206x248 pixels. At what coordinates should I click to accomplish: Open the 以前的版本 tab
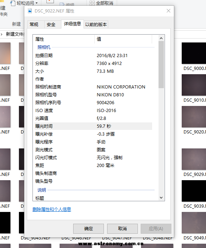pyautogui.click(x=96, y=25)
